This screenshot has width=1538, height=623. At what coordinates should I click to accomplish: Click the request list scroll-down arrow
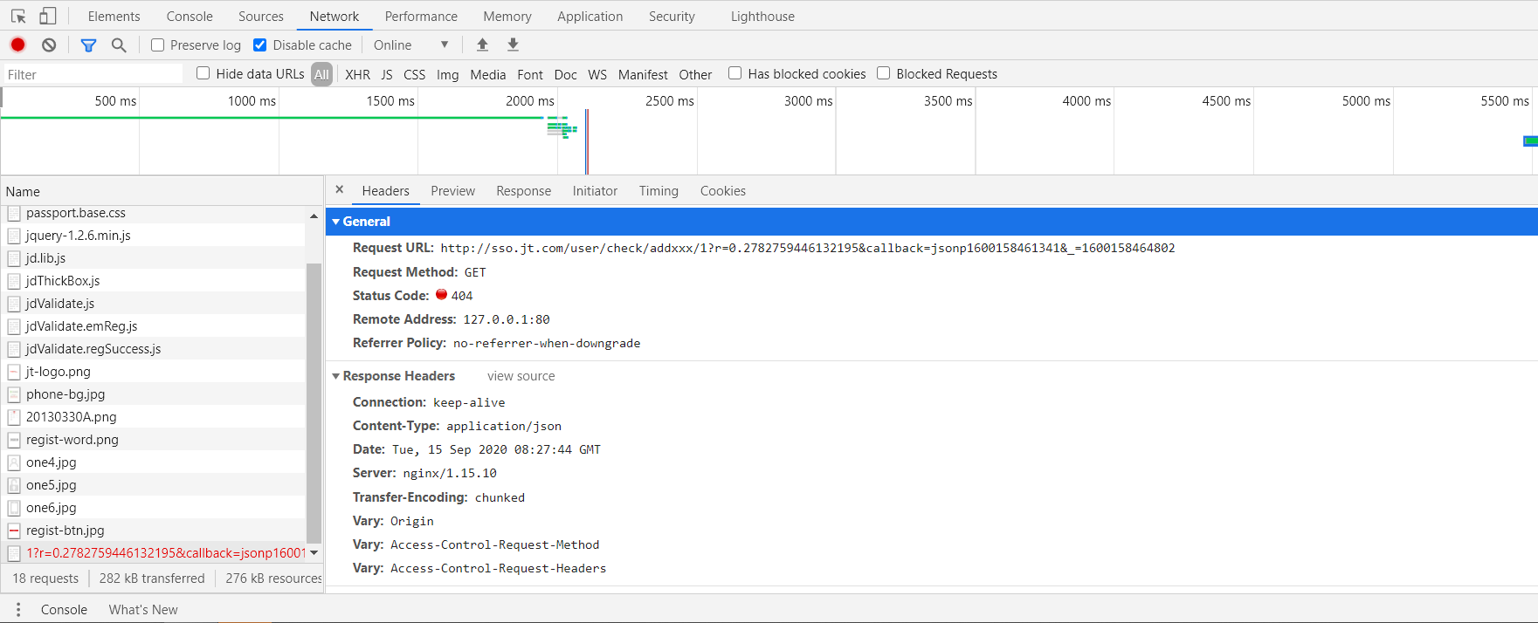pos(314,552)
